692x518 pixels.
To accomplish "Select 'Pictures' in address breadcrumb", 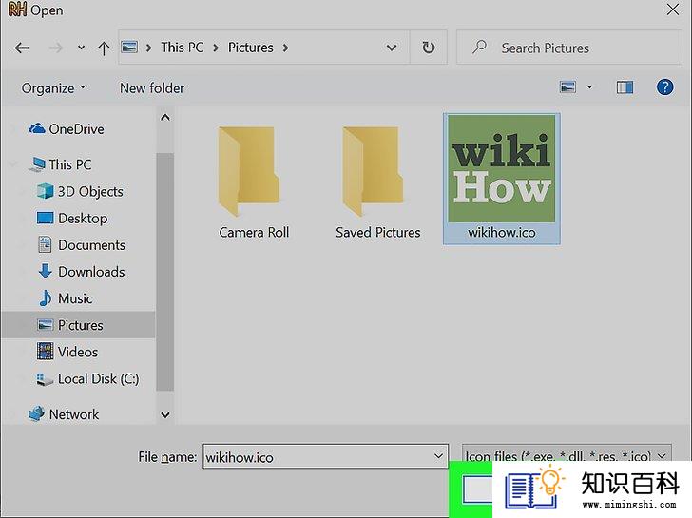I will tap(250, 48).
